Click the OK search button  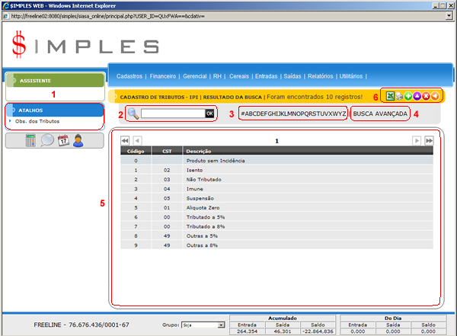(x=209, y=114)
